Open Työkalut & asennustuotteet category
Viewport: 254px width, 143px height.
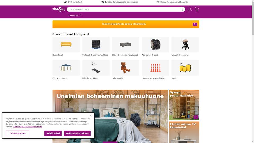[x=95, y=55]
